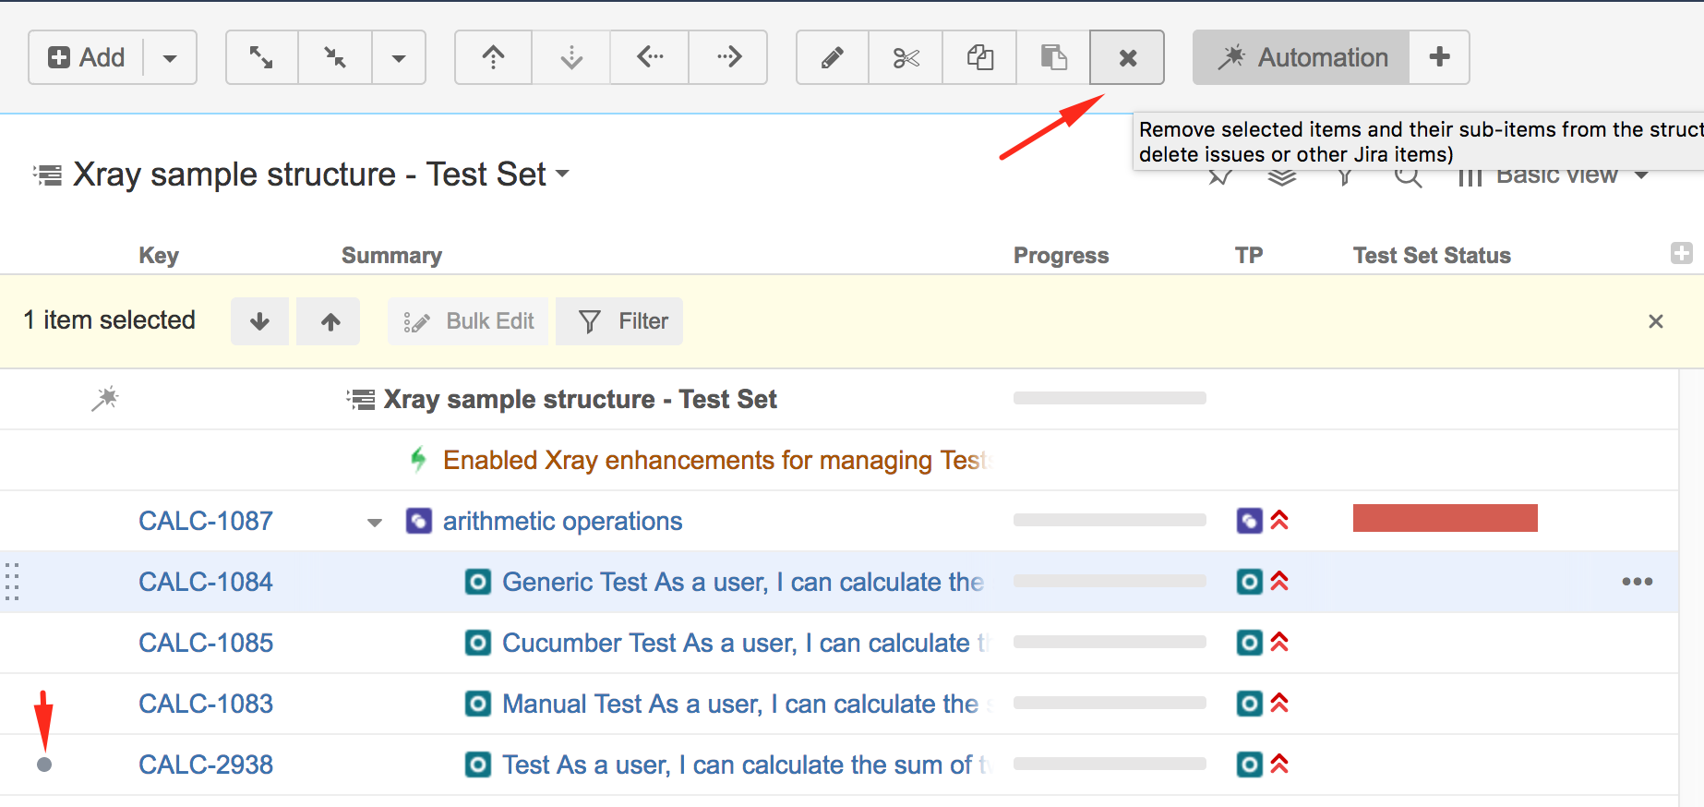Click test set icon beside arithmetic operations

419,521
